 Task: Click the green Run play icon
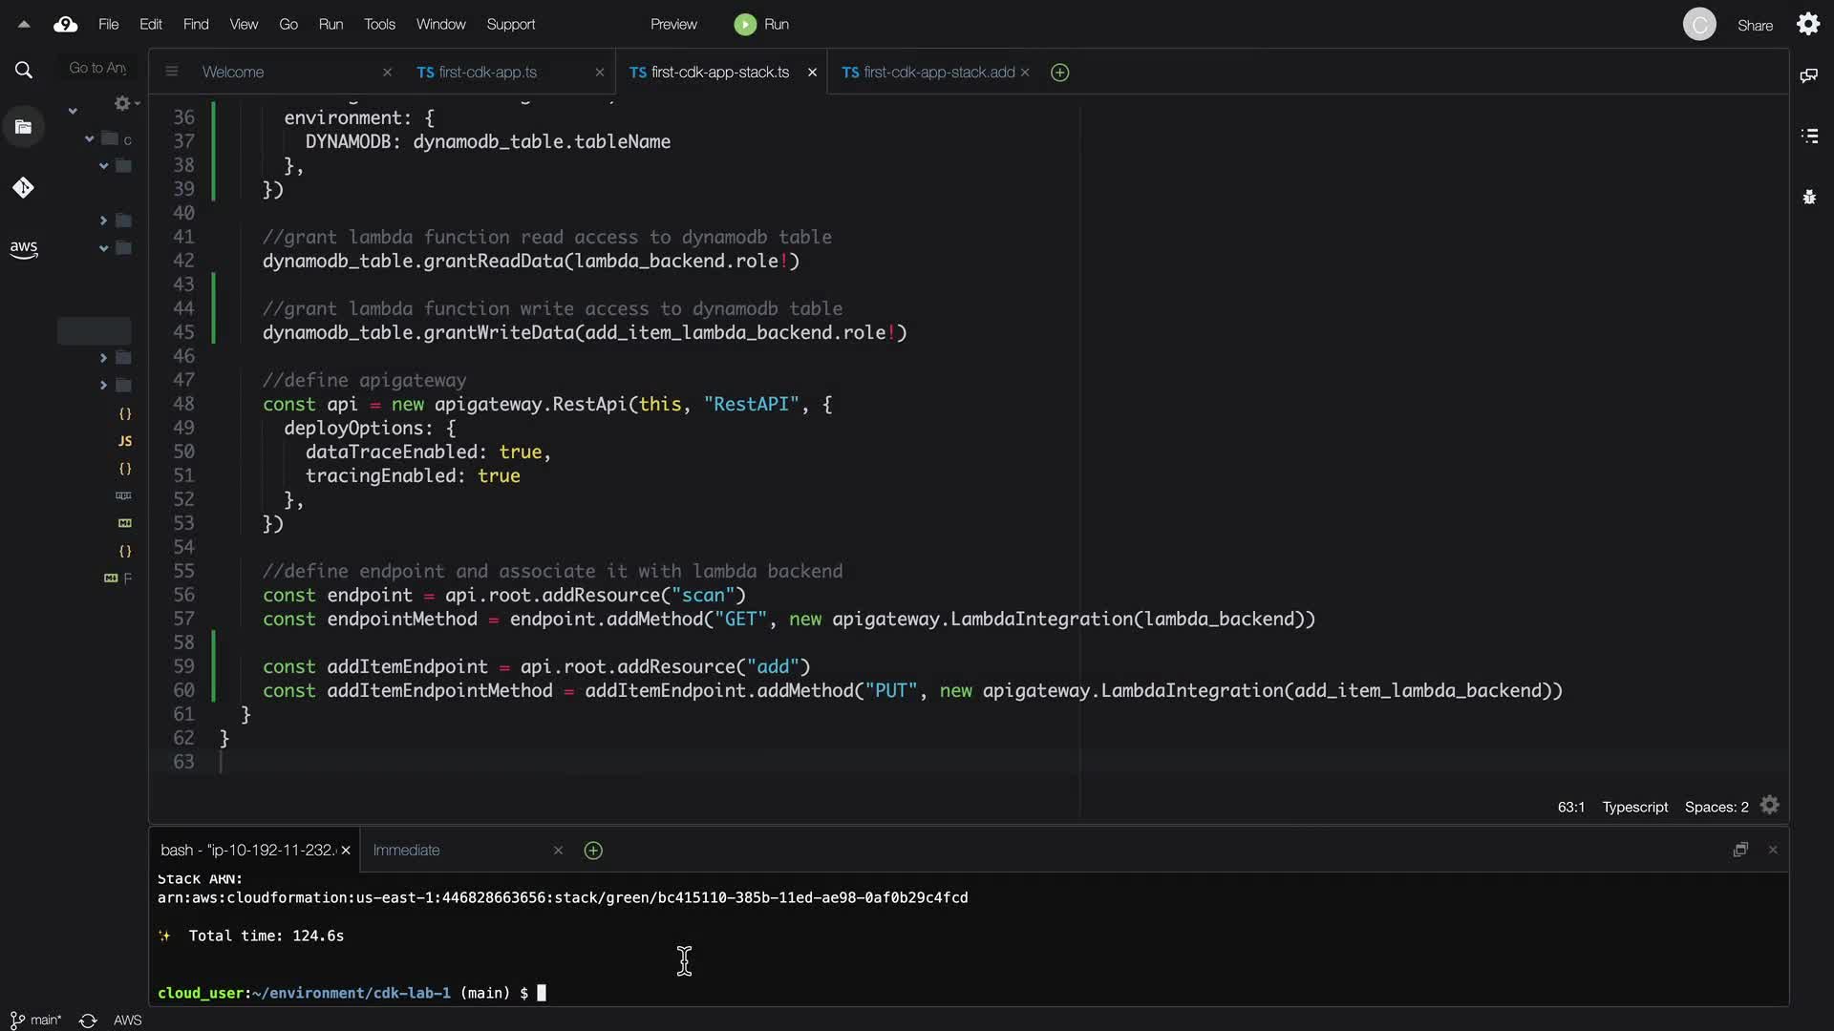point(745,25)
